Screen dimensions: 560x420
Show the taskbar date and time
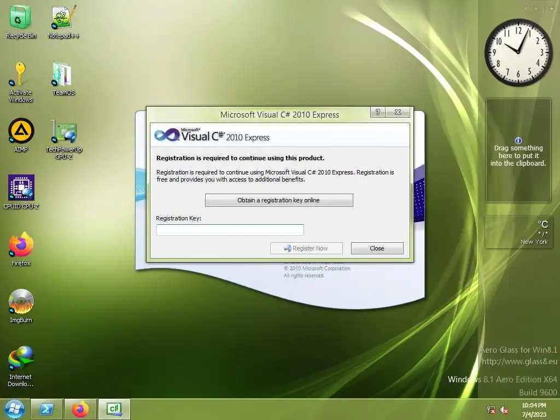[x=534, y=410]
